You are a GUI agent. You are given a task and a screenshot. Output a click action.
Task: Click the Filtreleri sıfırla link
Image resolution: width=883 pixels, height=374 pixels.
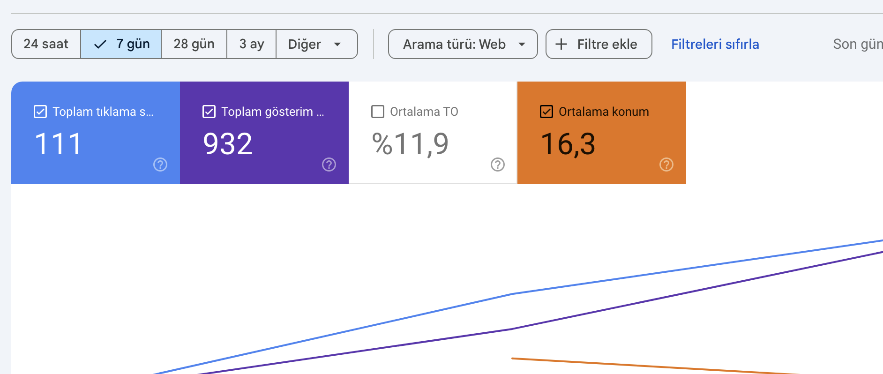(715, 44)
